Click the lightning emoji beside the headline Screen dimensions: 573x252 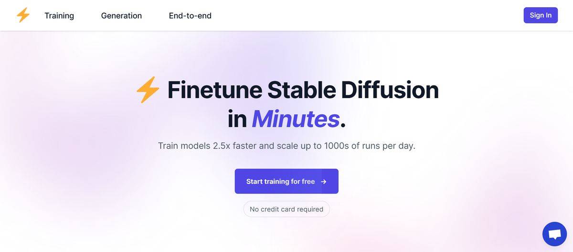(x=148, y=90)
